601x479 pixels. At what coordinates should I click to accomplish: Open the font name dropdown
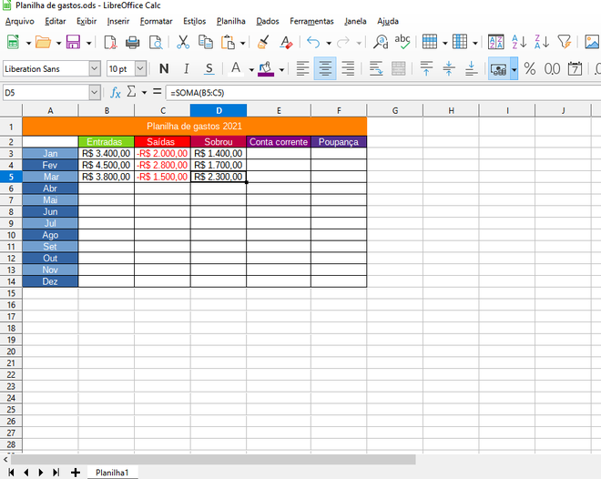[95, 68]
